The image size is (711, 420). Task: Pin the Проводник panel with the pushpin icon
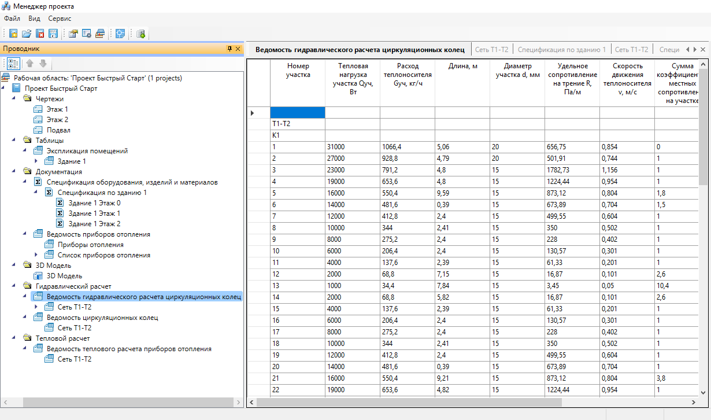pyautogui.click(x=229, y=49)
